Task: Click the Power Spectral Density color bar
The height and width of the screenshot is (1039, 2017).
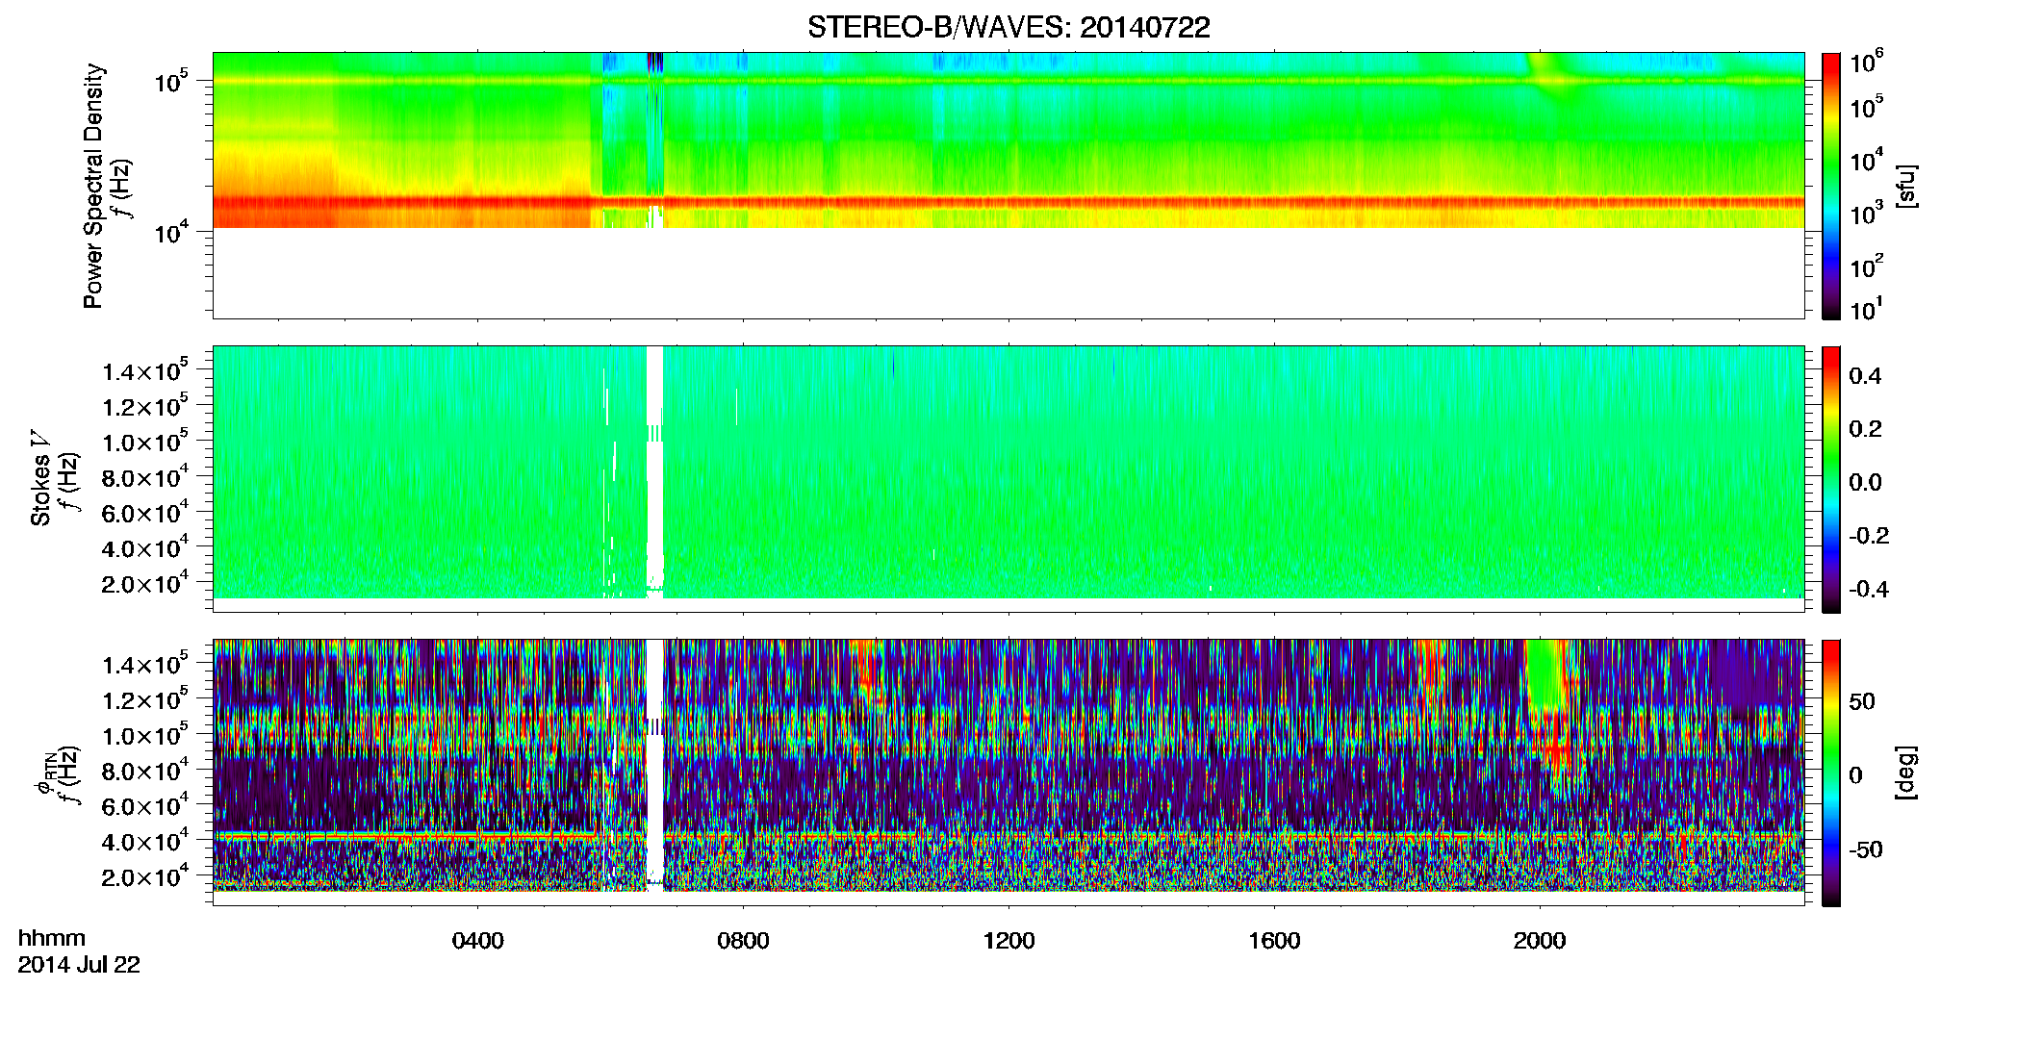Action: [1831, 186]
